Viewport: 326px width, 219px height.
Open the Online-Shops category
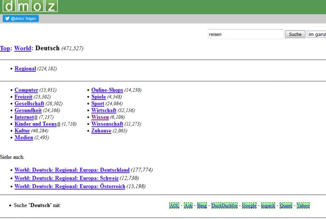pyautogui.click(x=107, y=90)
